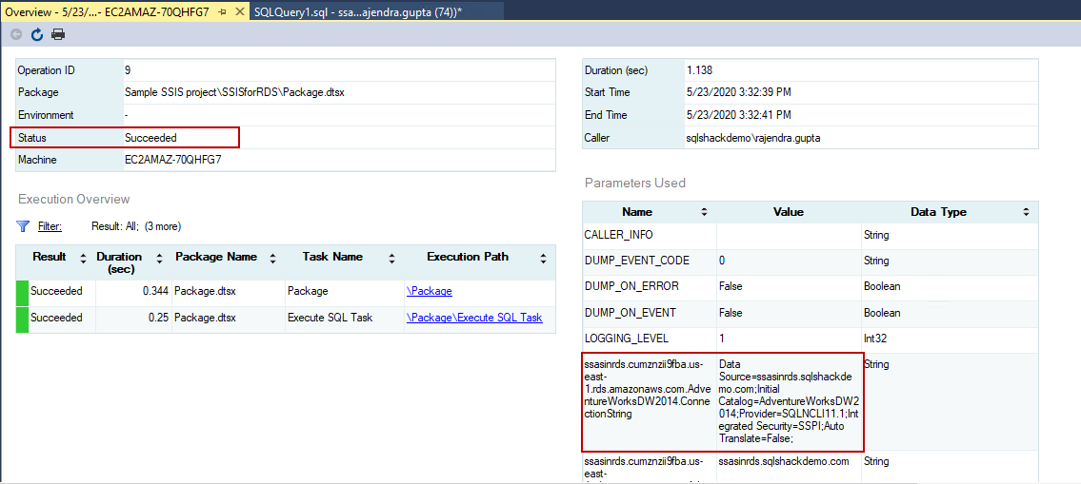Click the CALLER_INFO parameter name
Image resolution: width=1081 pixels, height=484 pixels.
[x=618, y=235]
